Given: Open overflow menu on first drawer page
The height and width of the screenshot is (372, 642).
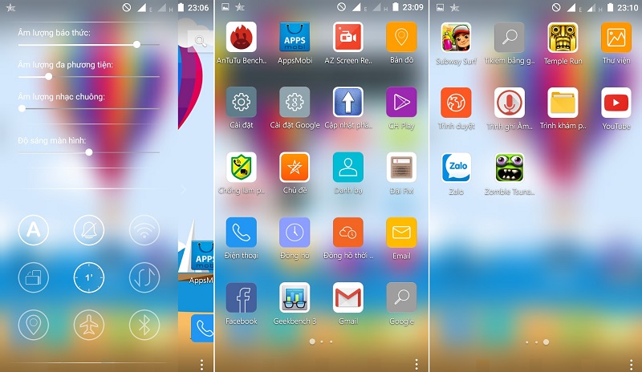Looking at the screenshot, I should point(416,364).
